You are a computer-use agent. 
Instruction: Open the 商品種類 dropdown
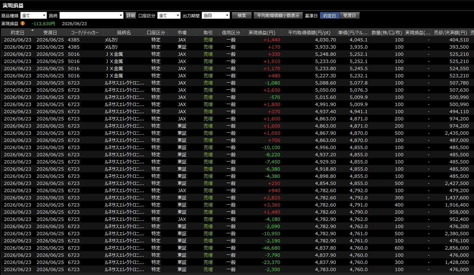click(34, 15)
